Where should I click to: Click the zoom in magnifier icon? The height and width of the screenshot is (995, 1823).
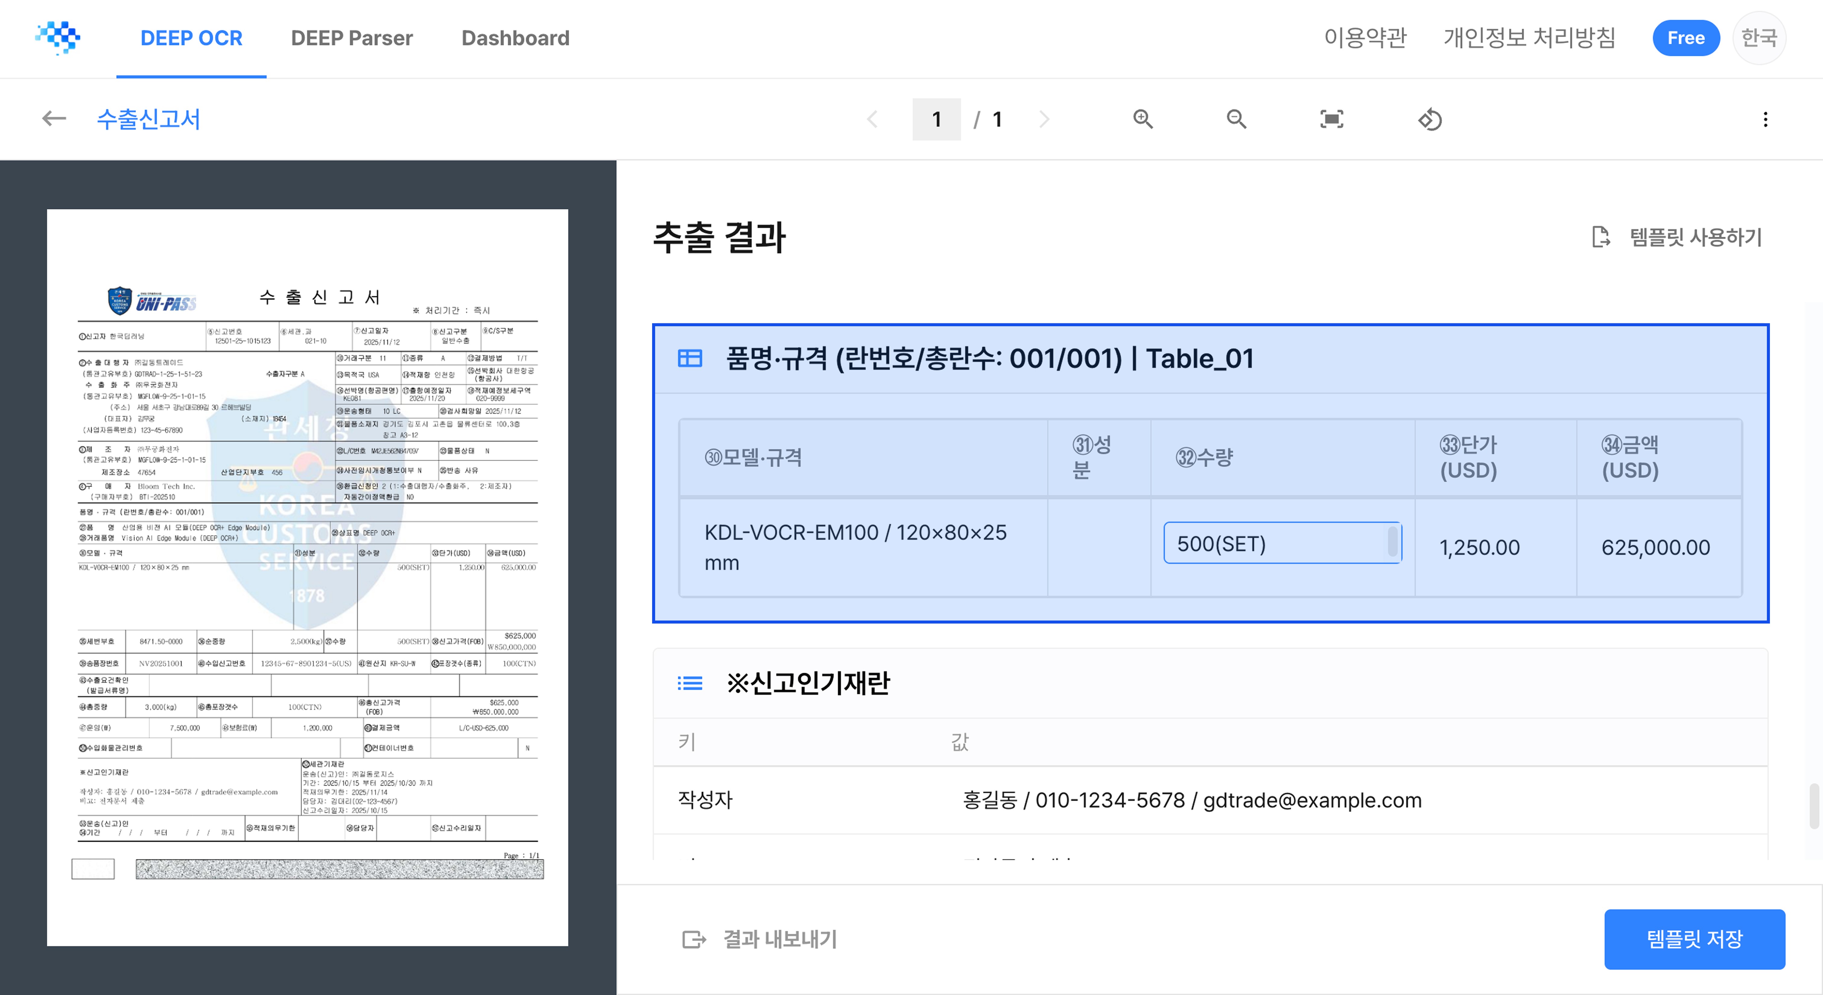pyautogui.click(x=1143, y=119)
